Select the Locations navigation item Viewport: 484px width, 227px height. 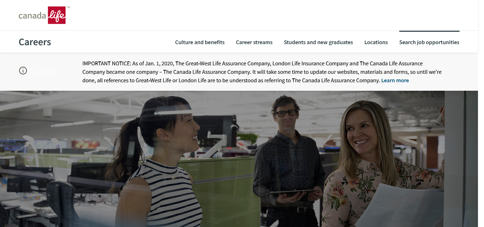(376, 42)
